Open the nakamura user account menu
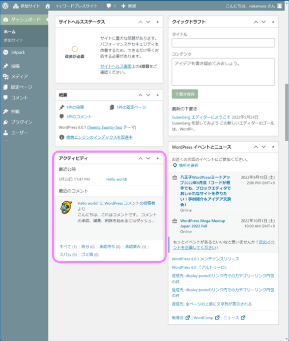This screenshot has height=341, width=289. click(251, 6)
